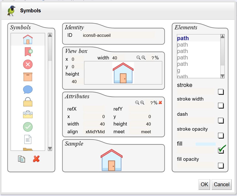Tick the stroke width checkbox

(221, 105)
